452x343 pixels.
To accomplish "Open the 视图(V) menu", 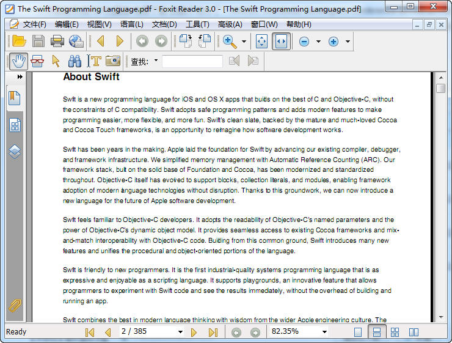I will [x=99, y=24].
